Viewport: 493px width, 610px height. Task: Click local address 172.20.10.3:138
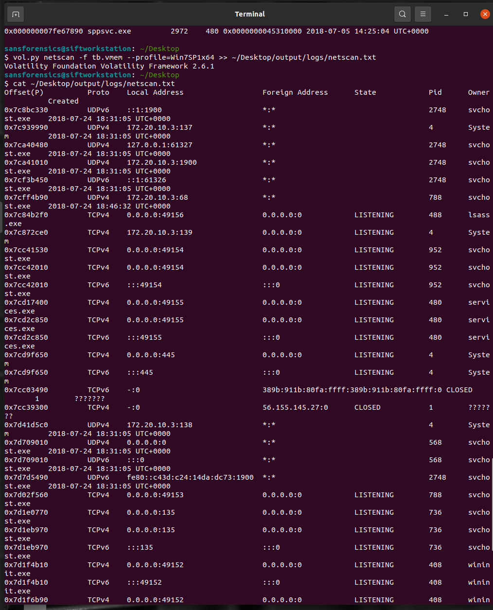159,425
